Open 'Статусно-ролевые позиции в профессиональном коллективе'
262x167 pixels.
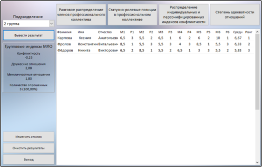click(132, 15)
